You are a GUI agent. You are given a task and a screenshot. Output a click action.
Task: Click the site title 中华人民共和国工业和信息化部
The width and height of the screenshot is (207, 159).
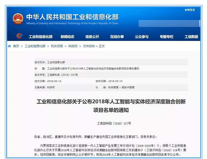click(x=72, y=17)
